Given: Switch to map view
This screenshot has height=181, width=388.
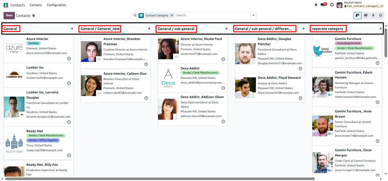Looking at the screenshot, I should click(x=373, y=15).
